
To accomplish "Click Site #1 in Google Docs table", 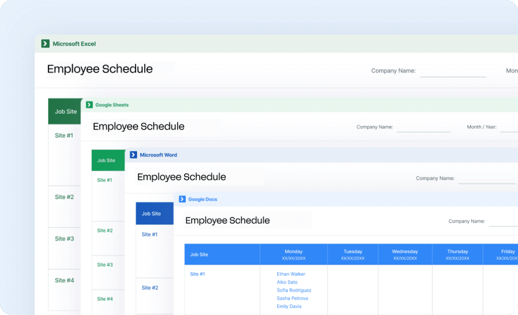I will tap(197, 274).
